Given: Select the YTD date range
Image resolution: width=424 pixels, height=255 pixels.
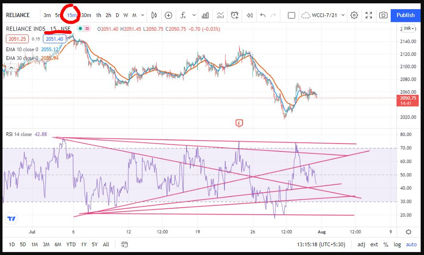Looking at the screenshot, I should pyautogui.click(x=71, y=244).
